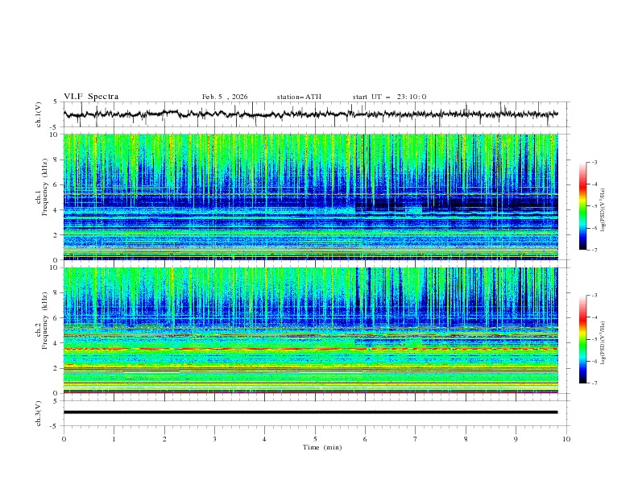Click time axis tick label "5"
638x493 pixels.
coord(315,439)
